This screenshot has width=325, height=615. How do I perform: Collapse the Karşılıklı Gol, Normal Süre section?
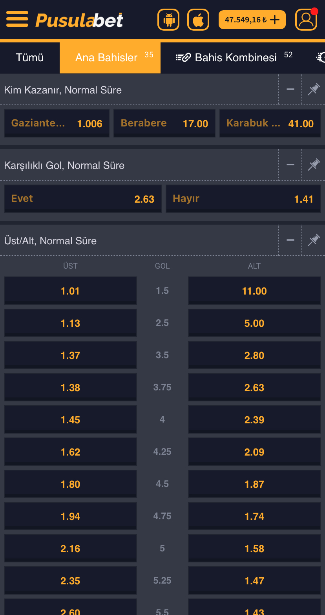(290, 165)
